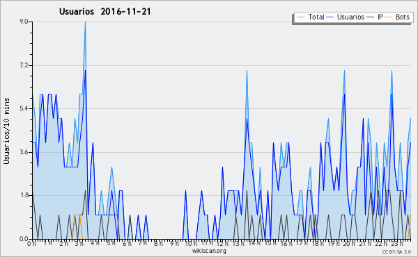Click the '9 h' x-axis label
The image size is (418, 257).
pos(174,243)
